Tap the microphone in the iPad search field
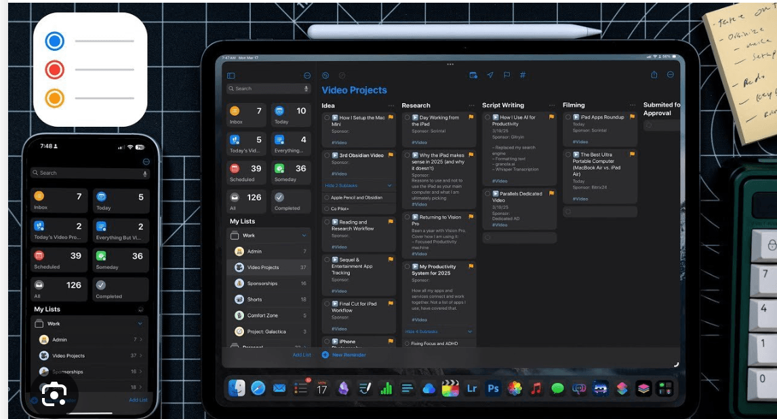This screenshot has height=419, width=777. (x=306, y=89)
